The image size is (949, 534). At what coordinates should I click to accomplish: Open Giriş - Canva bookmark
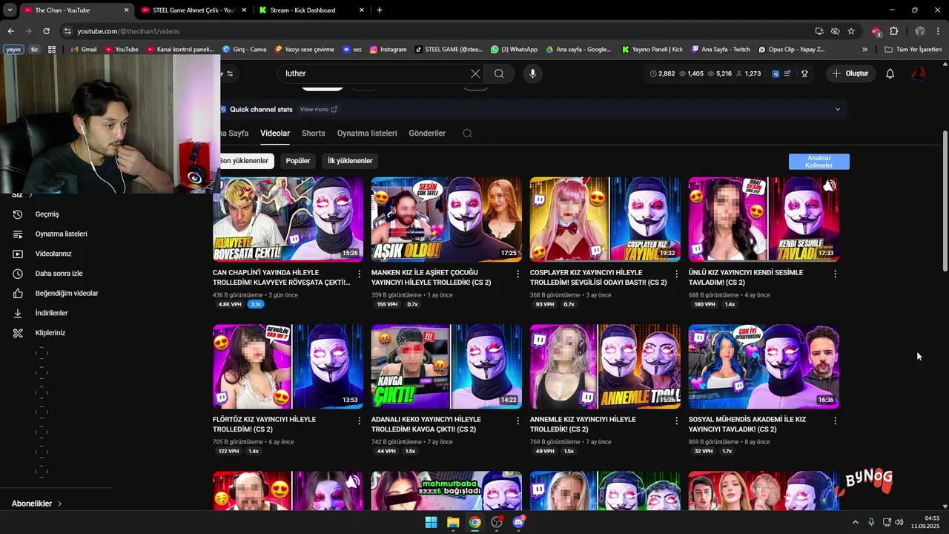pos(244,50)
